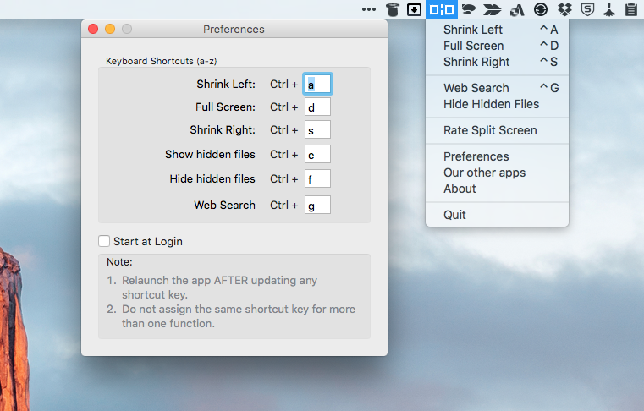644x411 pixels.
Task: Open the three-dots overflow menu bar icon
Action: tap(369, 9)
